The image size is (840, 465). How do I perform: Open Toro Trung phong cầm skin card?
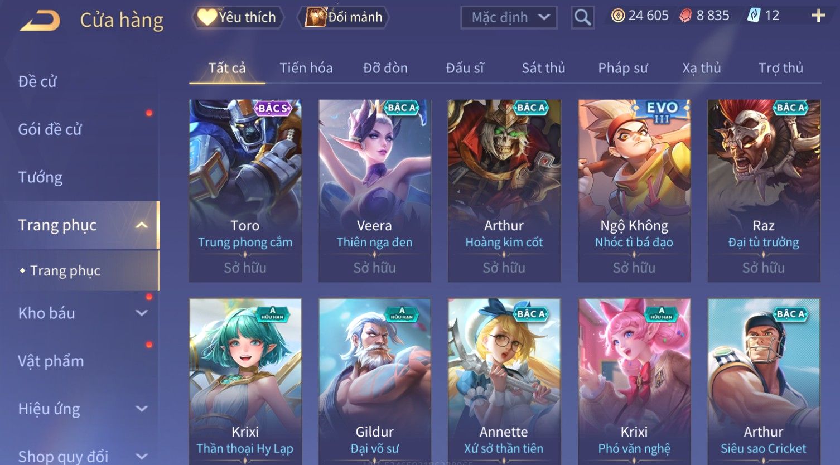coord(245,191)
